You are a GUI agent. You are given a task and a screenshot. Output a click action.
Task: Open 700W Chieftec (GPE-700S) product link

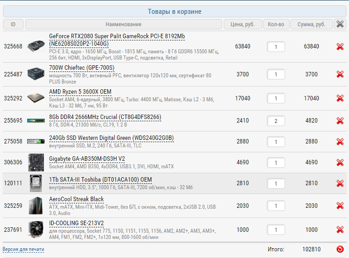(82, 67)
